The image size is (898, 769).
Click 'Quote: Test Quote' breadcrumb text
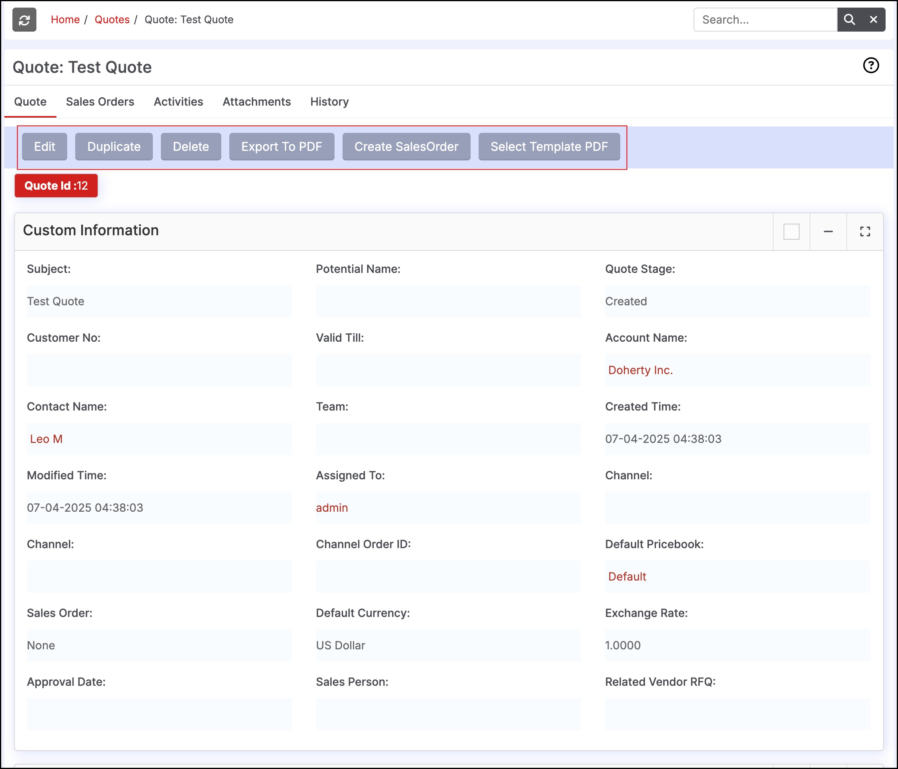point(189,20)
